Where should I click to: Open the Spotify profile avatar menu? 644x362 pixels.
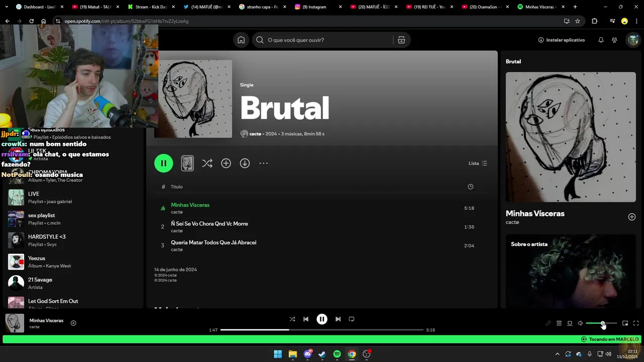(632, 40)
